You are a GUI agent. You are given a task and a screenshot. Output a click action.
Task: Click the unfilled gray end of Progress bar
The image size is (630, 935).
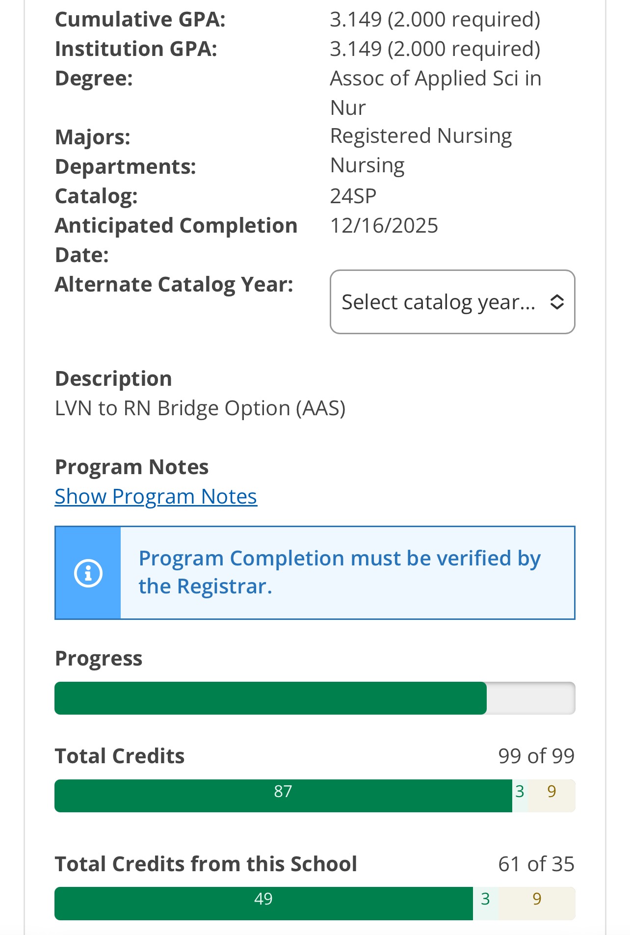point(531,698)
